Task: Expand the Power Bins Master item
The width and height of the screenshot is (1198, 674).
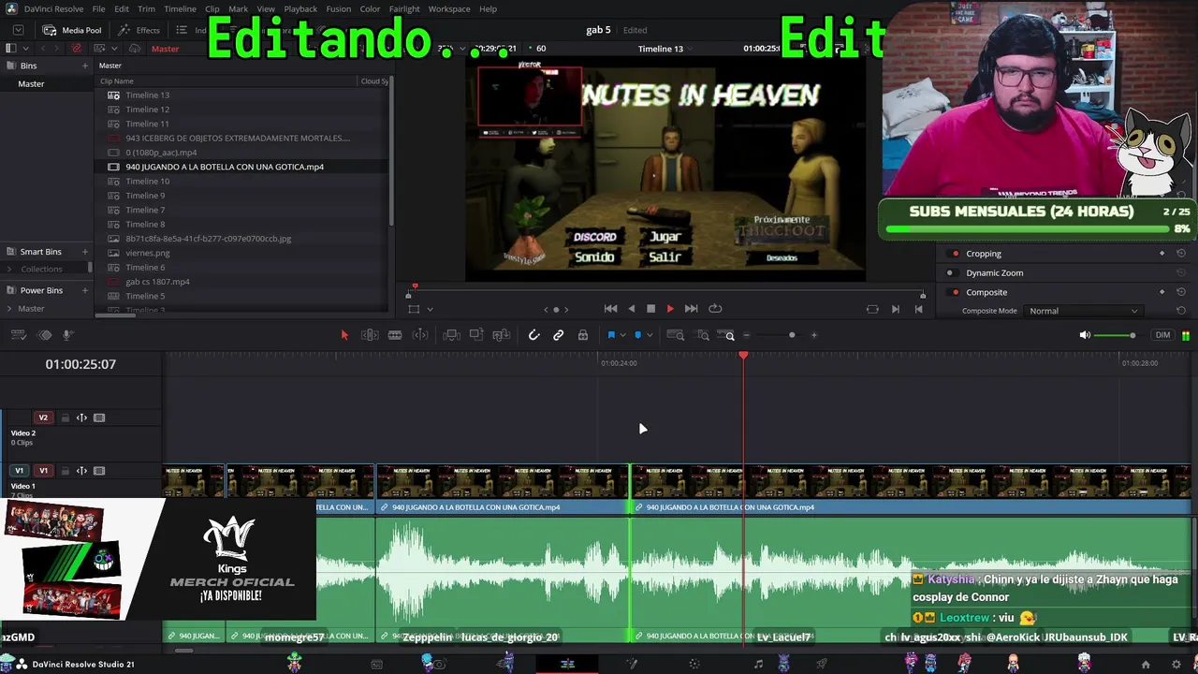Action: pos(10,309)
